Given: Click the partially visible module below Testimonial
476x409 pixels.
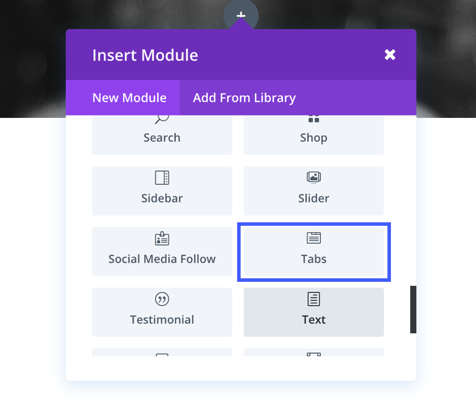Looking at the screenshot, I should 162,352.
